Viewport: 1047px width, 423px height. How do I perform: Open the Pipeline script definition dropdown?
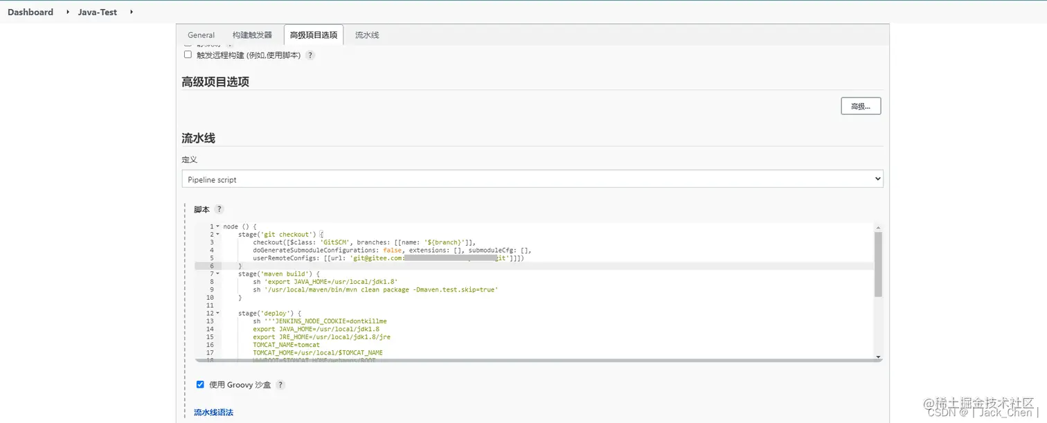point(533,179)
